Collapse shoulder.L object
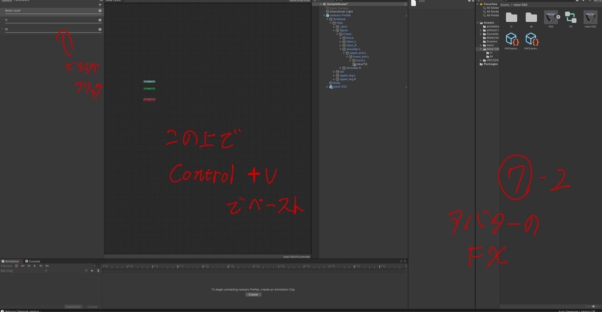 point(340,49)
